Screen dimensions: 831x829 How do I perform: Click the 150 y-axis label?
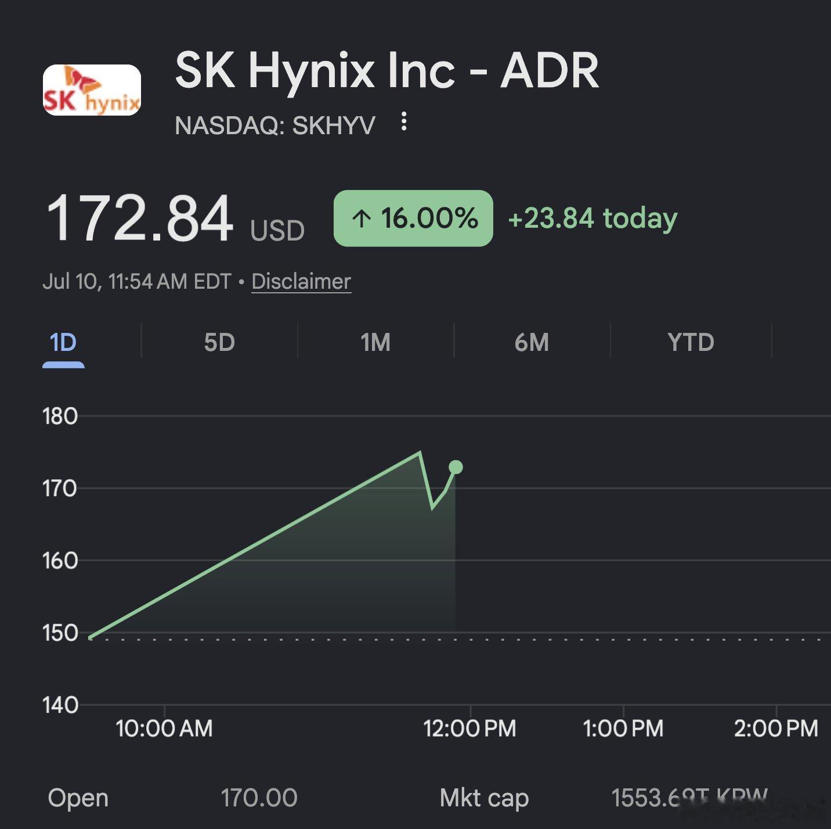[60, 633]
